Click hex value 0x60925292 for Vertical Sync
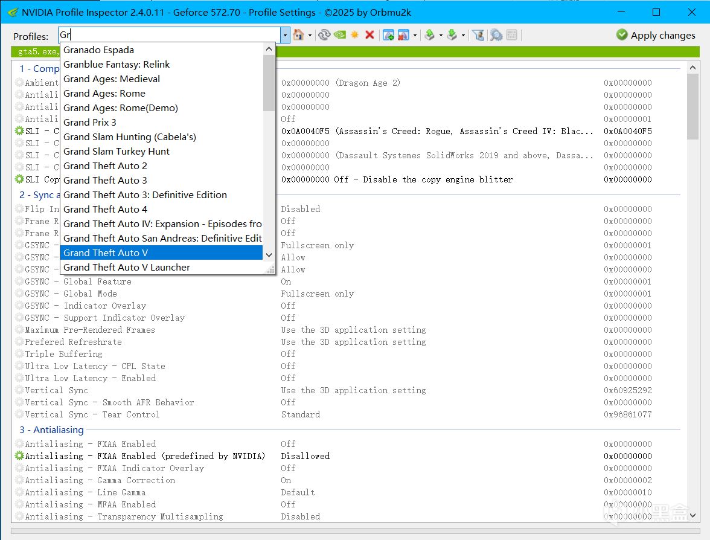 click(x=628, y=390)
